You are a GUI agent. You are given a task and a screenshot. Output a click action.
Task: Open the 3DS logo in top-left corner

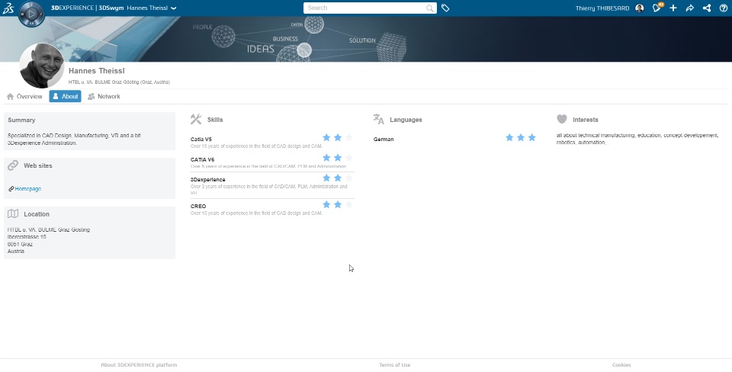pyautogui.click(x=8, y=8)
